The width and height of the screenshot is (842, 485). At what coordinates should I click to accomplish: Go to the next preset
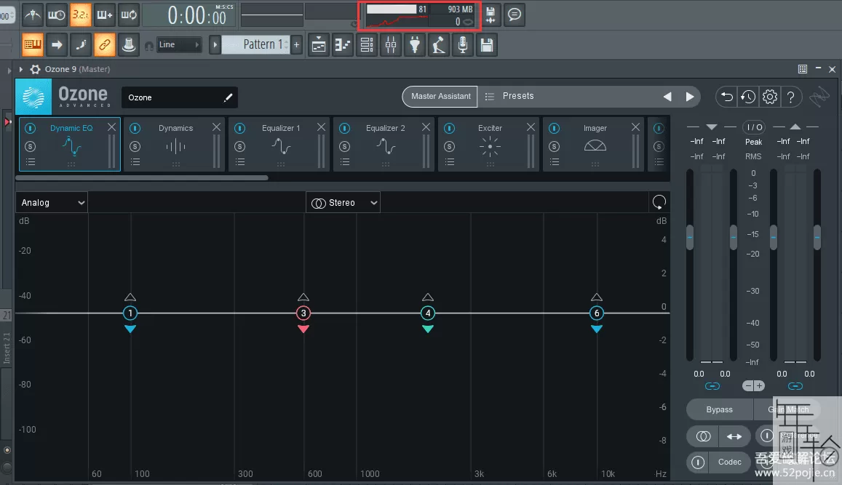click(690, 97)
